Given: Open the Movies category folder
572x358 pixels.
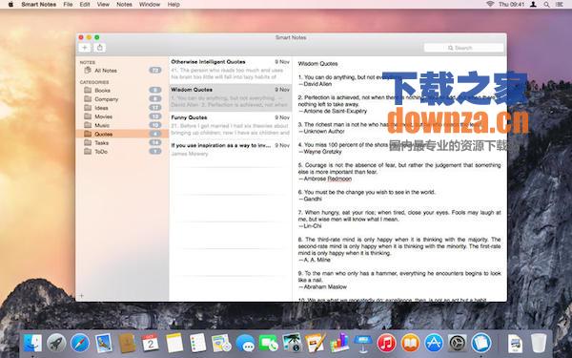Looking at the screenshot, I should coord(122,116).
